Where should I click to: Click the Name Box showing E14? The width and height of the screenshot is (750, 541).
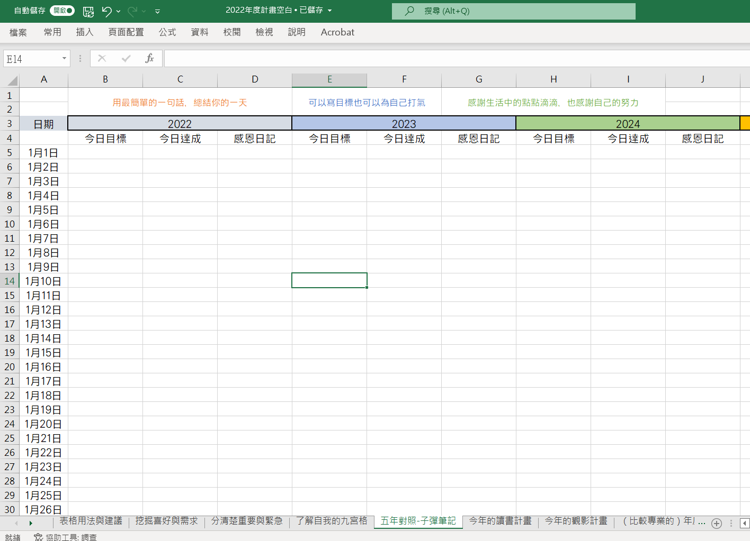32,59
